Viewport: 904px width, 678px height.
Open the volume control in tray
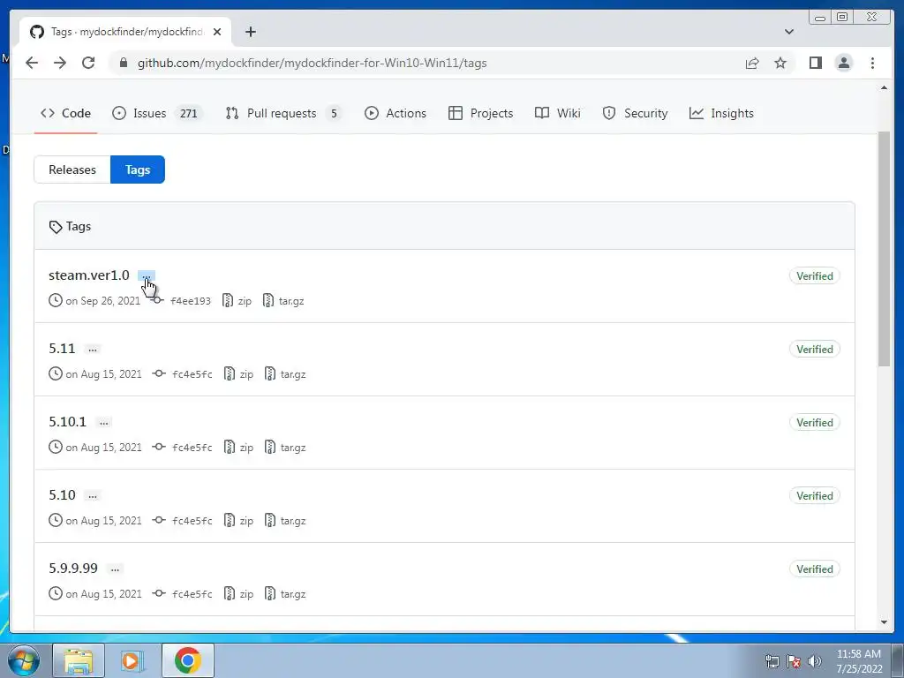point(815,660)
